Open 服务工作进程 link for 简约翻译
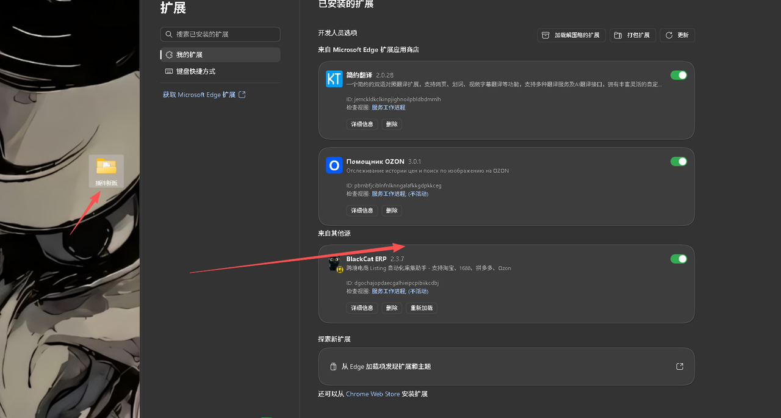Viewport: 781px width, 418px height. click(x=389, y=107)
